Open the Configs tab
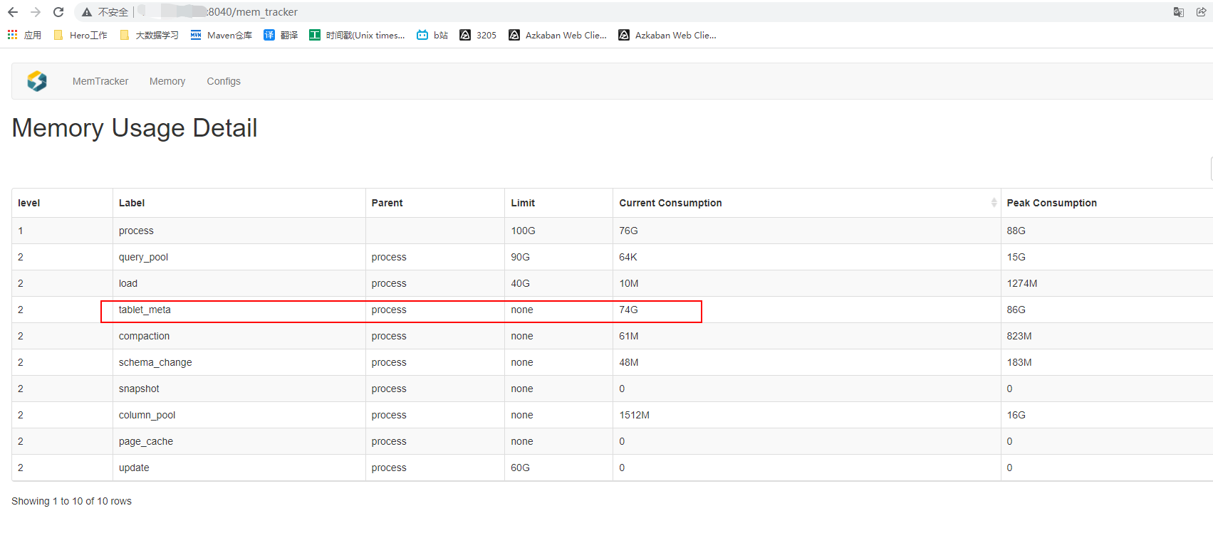The image size is (1213, 533). [224, 81]
